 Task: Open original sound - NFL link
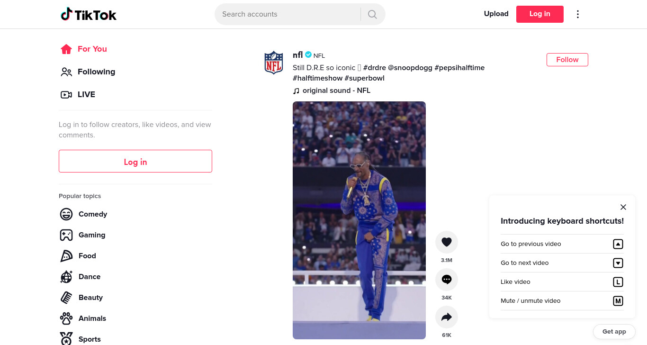coord(336,91)
